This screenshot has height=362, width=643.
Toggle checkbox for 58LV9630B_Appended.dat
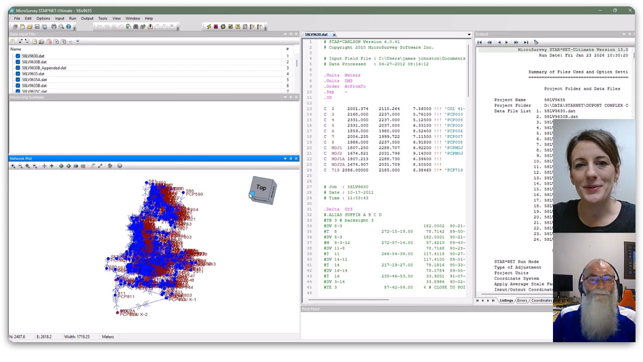[18, 68]
